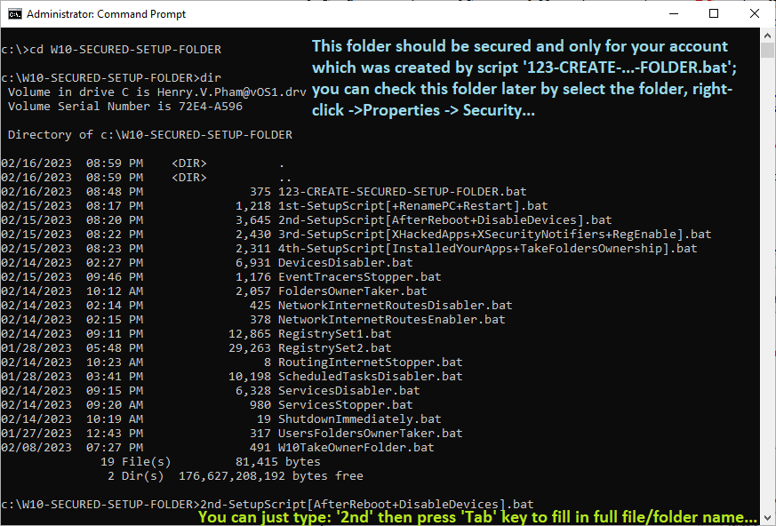Image resolution: width=776 pixels, height=526 pixels.
Task: Click 'NetworkInternetRoutesDisabler.bat' file name
Action: (396, 306)
